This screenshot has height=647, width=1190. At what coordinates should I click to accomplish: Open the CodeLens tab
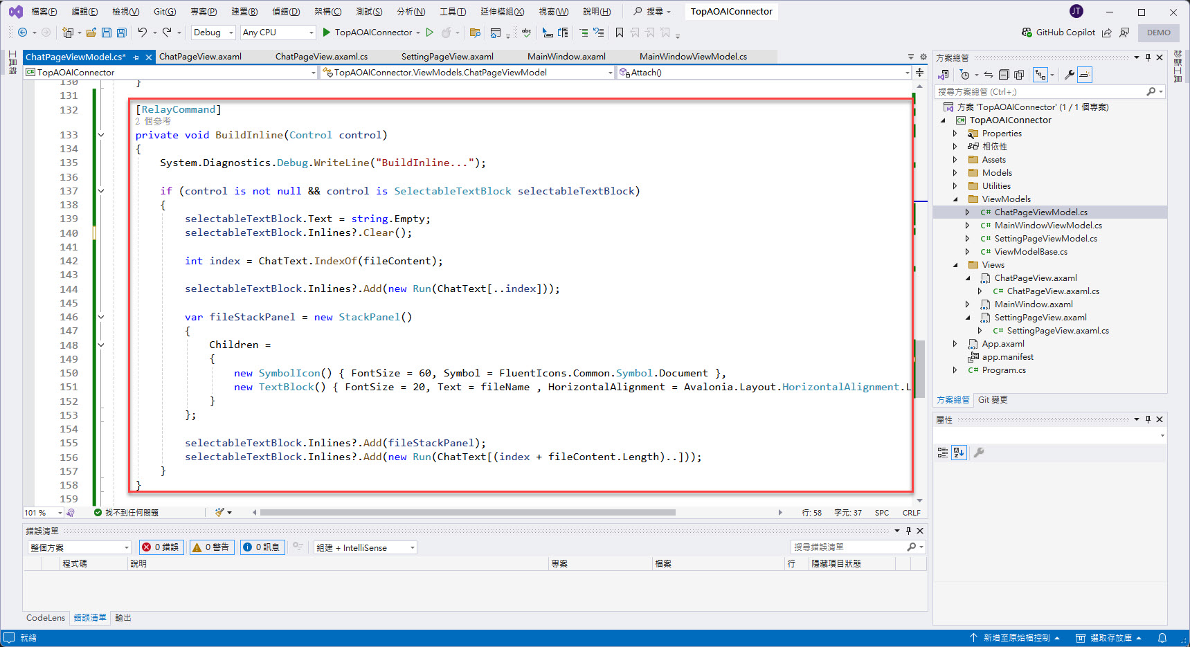[x=46, y=618]
